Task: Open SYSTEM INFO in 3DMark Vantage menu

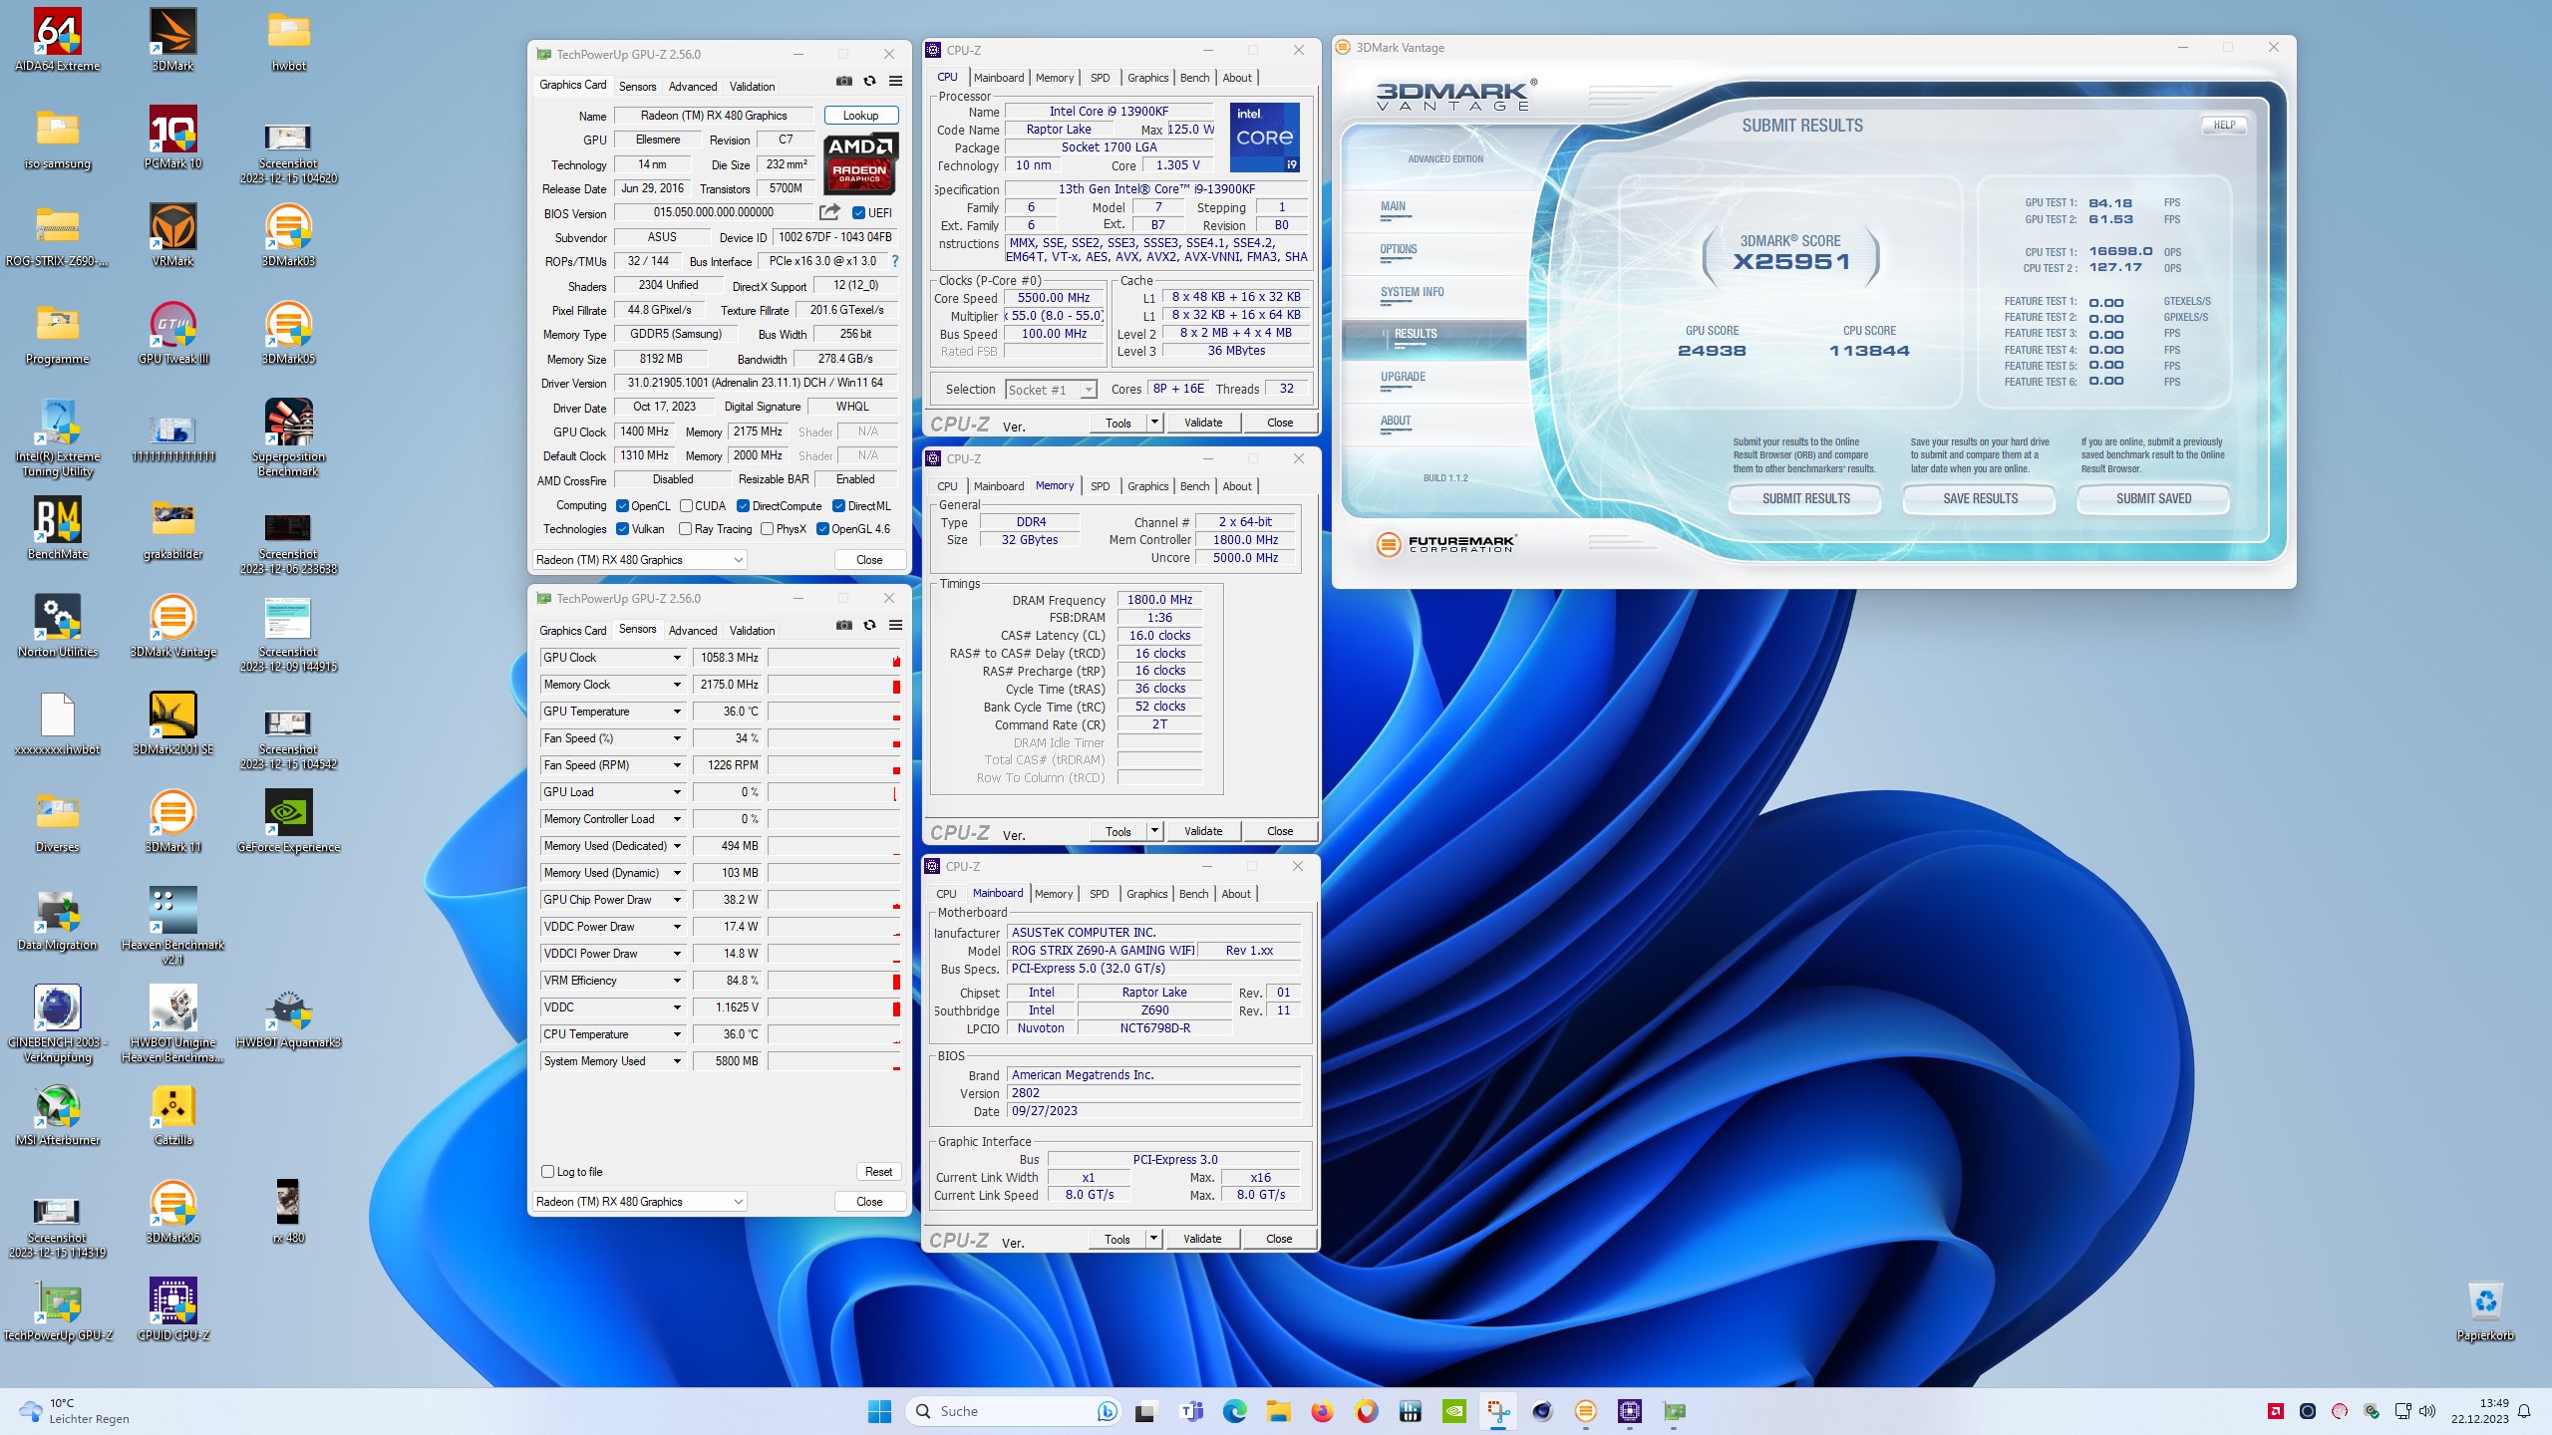Action: (1412, 292)
